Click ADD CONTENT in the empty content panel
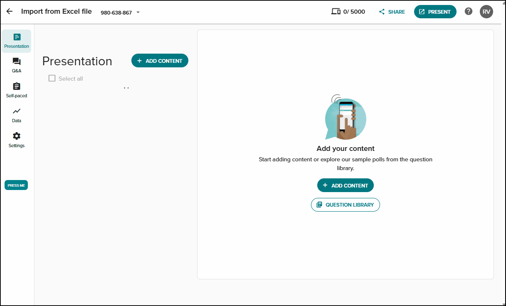Viewport: 506px width, 306px height. [x=346, y=185]
